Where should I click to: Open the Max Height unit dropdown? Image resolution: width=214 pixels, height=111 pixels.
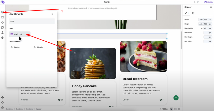click(210, 28)
